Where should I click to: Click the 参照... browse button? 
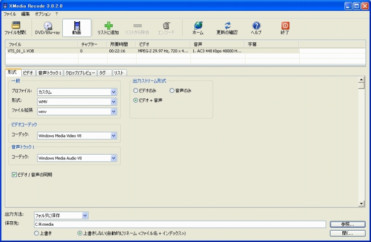pos(348,224)
